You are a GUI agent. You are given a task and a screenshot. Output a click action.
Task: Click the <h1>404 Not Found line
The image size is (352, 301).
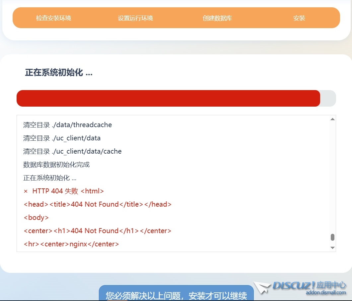[x=98, y=230]
